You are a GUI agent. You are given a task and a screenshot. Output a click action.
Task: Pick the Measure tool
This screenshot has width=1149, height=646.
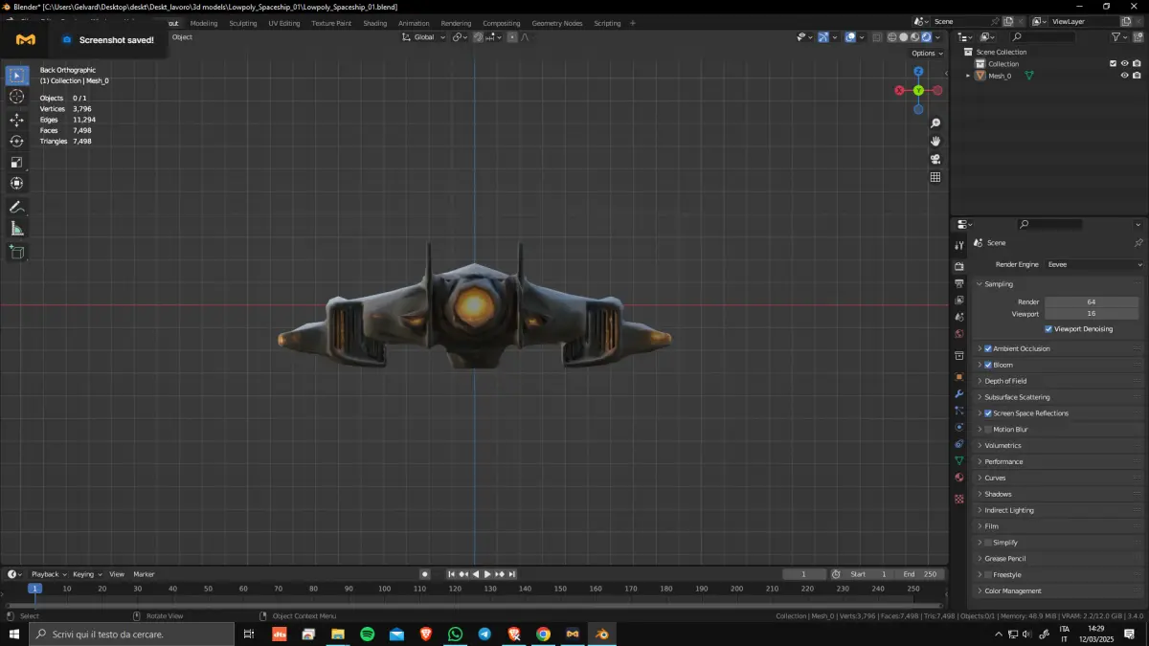tap(17, 229)
